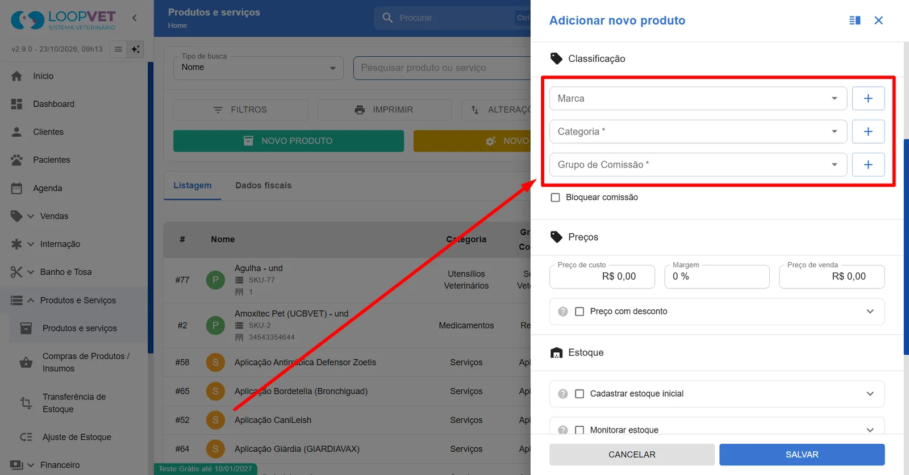
Task: Open the Tipo de busca dropdown
Action: [258, 68]
